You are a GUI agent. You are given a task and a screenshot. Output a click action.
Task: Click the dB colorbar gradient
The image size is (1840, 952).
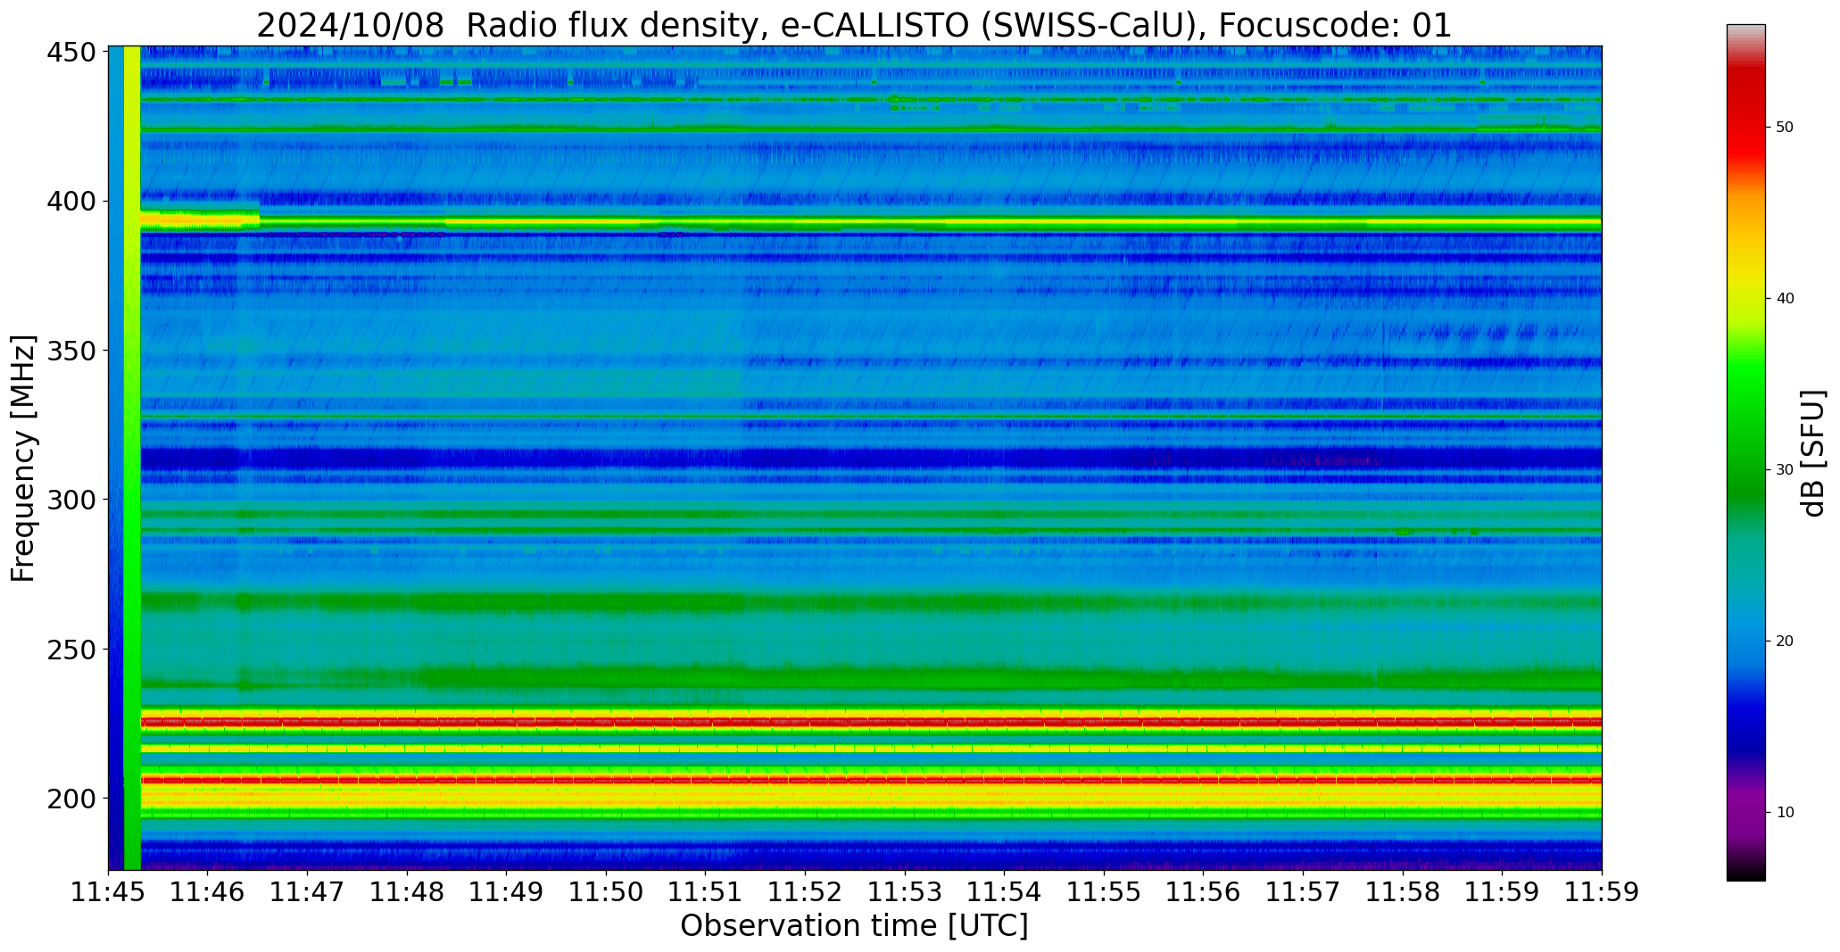pyautogui.click(x=1745, y=452)
